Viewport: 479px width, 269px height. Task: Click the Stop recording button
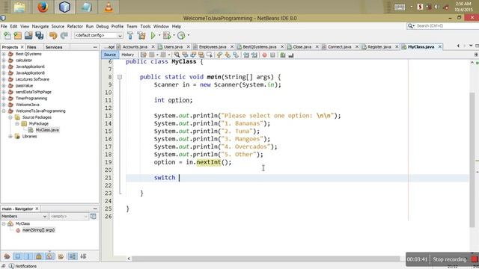449,259
